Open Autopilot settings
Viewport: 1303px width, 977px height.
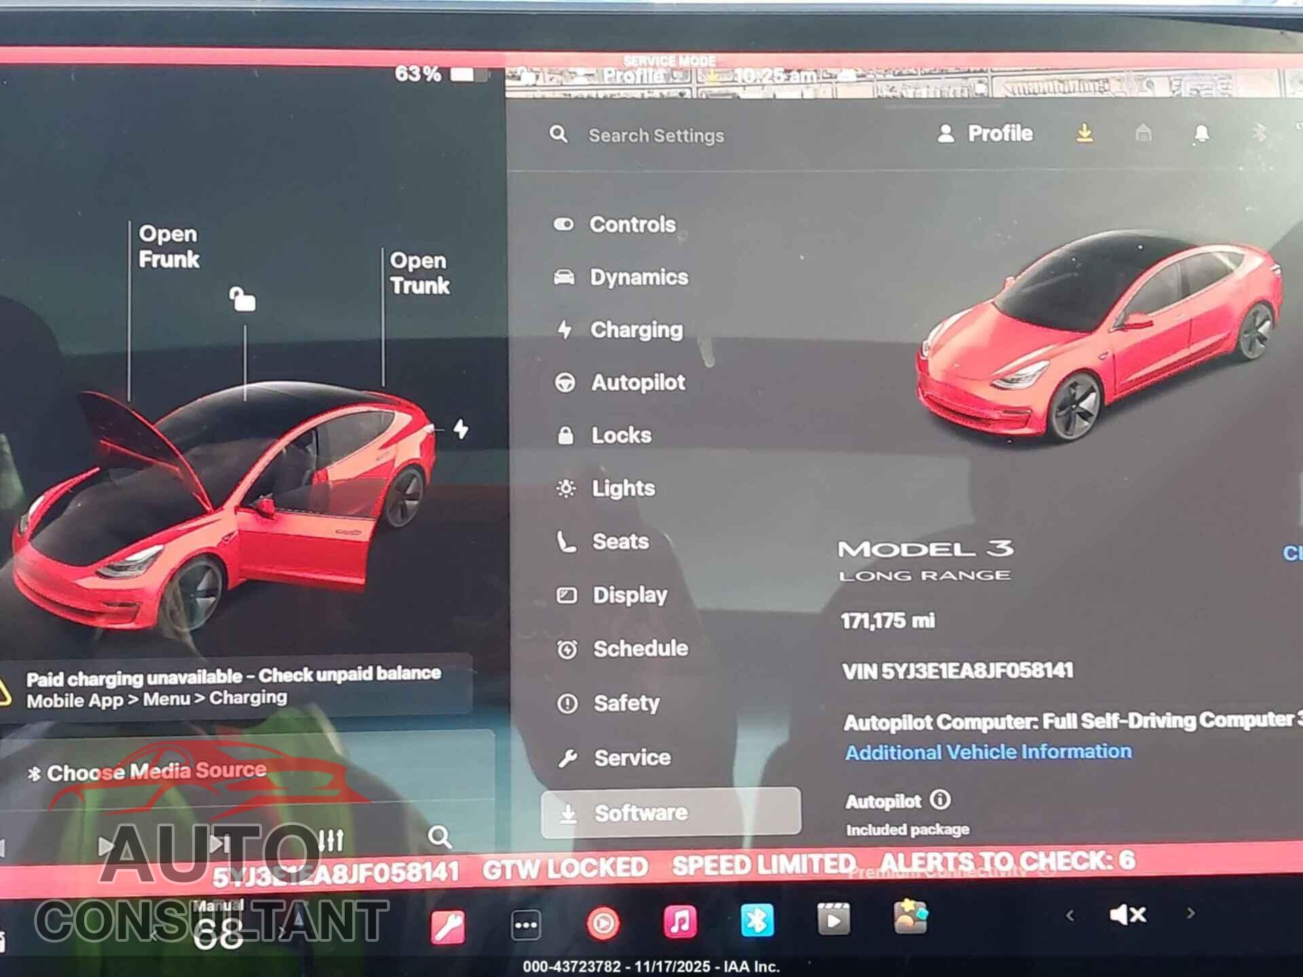620,383
